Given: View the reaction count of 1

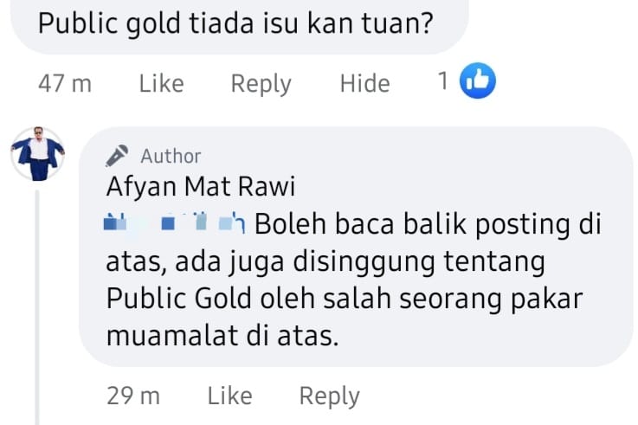Looking at the screenshot, I should 443,80.
